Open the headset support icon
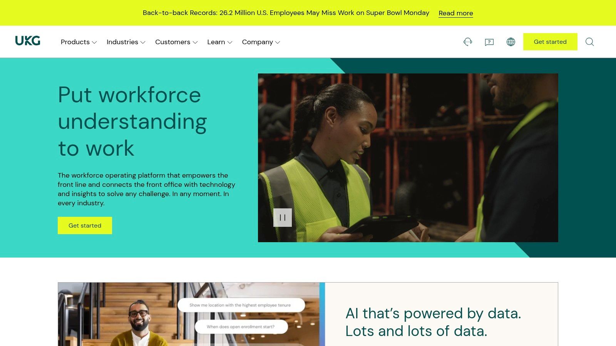The height and width of the screenshot is (346, 616). [x=468, y=42]
